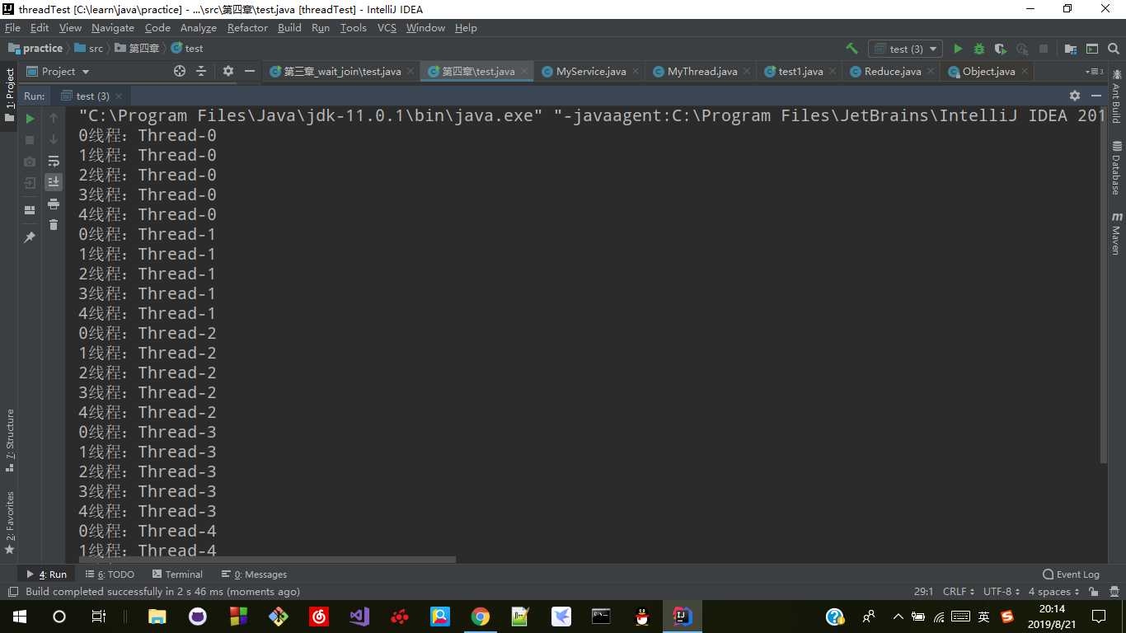Click the exit icon in Run sidebar
Image resolution: width=1126 pixels, height=633 pixels.
click(30, 183)
